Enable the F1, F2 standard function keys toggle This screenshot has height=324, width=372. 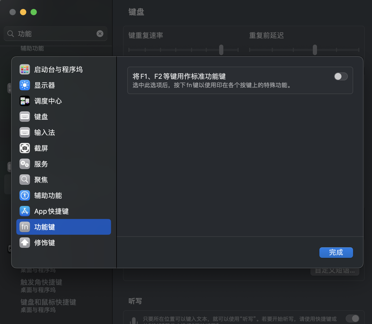pyautogui.click(x=341, y=76)
